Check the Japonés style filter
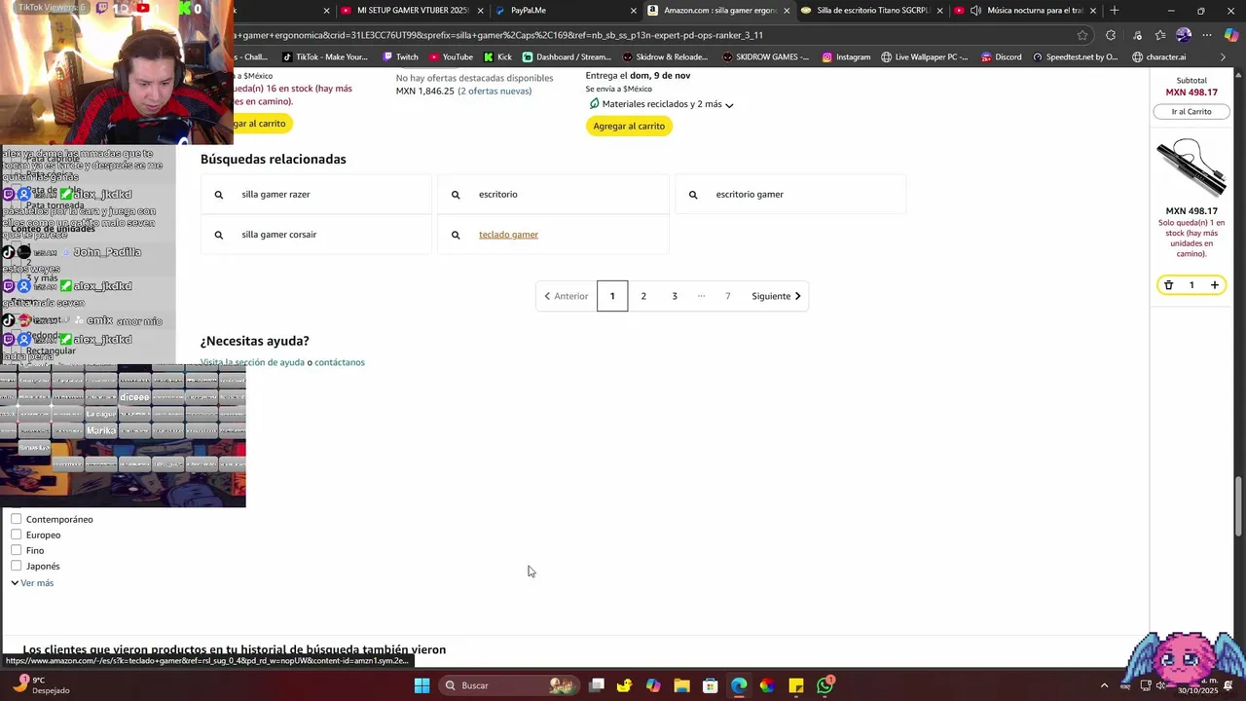 [17, 566]
